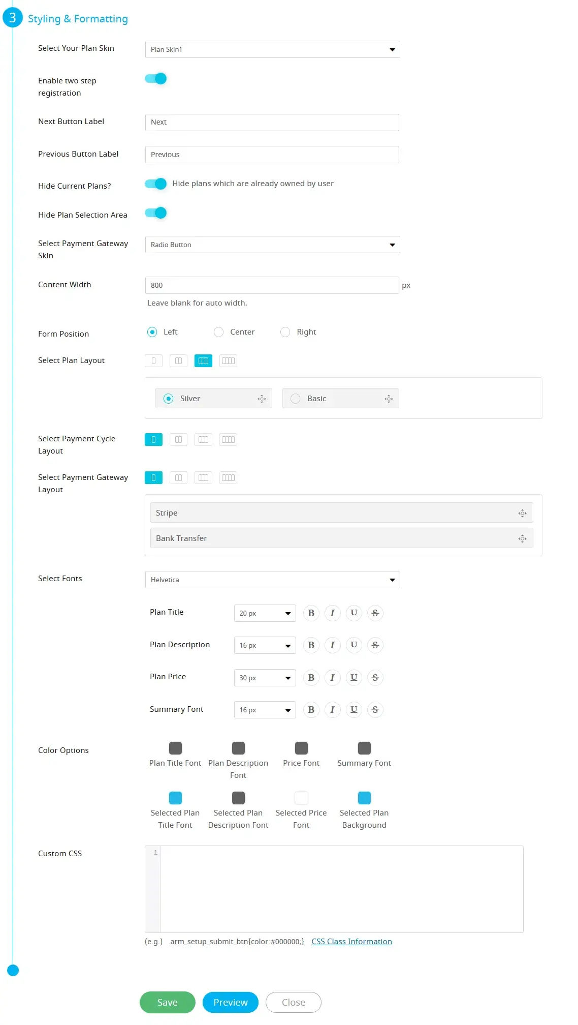Click the Save button
The image size is (578, 1025).
pos(167,1002)
